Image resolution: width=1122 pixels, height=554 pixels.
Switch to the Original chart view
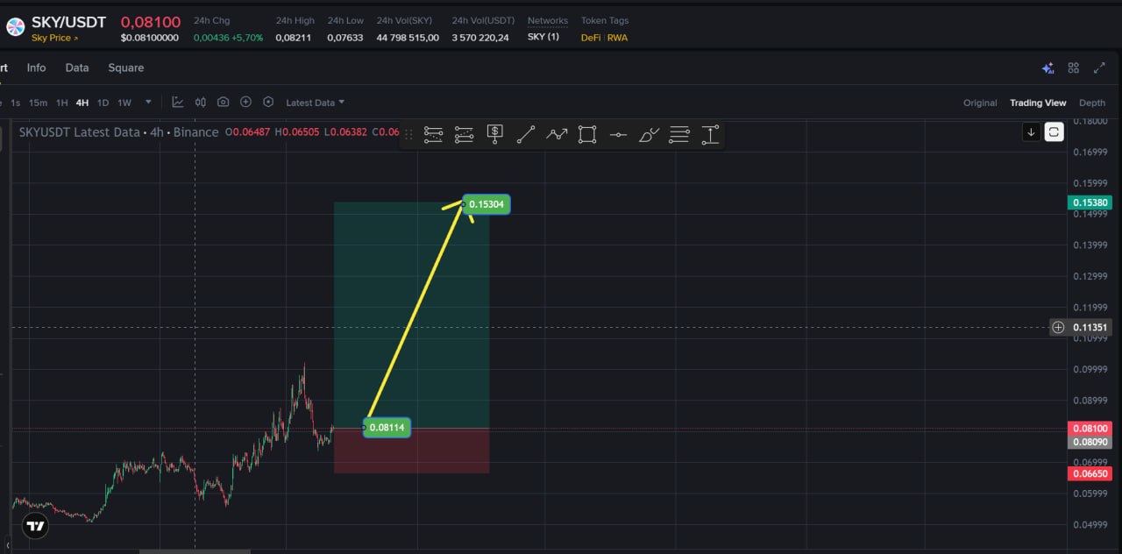tap(980, 103)
